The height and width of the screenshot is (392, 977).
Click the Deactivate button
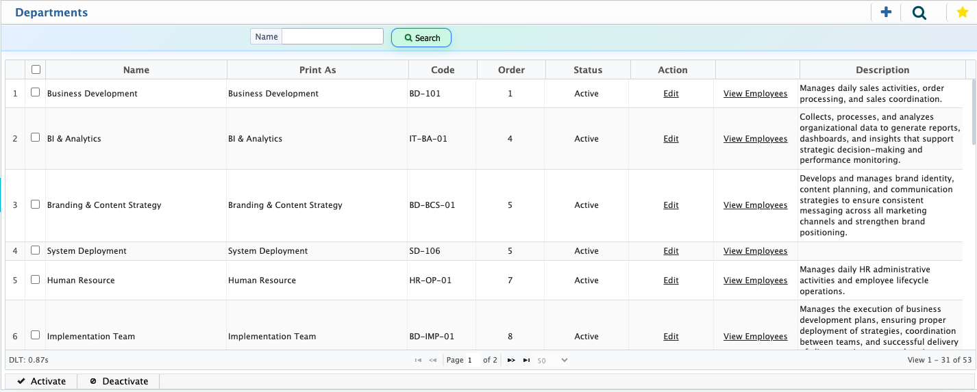pyautogui.click(x=119, y=381)
